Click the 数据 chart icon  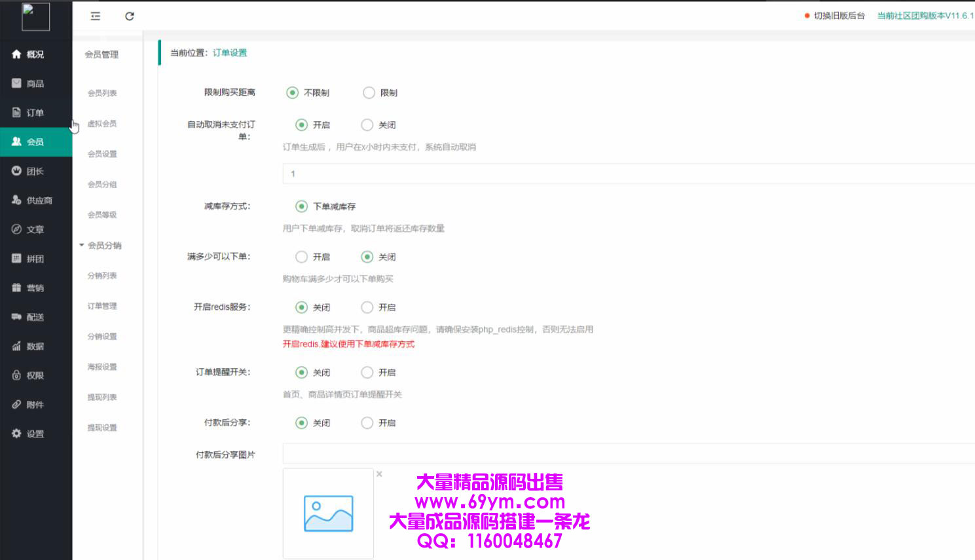pos(16,346)
